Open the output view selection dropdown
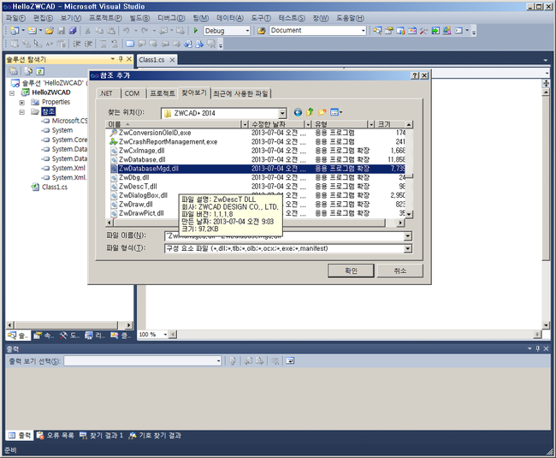 point(218,361)
